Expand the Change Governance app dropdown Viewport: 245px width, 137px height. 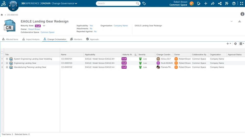[76, 3]
